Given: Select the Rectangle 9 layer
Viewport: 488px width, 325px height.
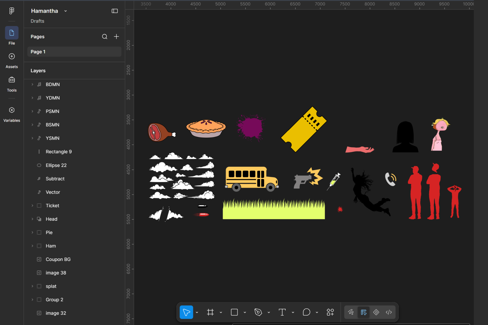Looking at the screenshot, I should tap(74, 152).
